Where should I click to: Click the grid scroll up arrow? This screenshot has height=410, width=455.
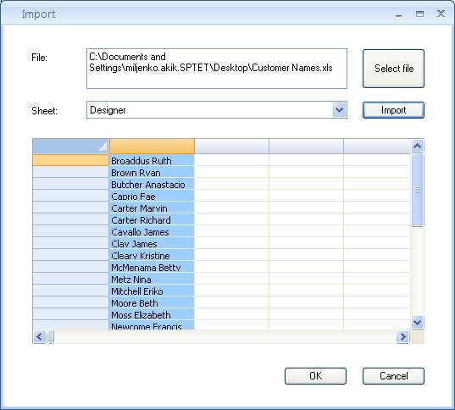tap(417, 146)
